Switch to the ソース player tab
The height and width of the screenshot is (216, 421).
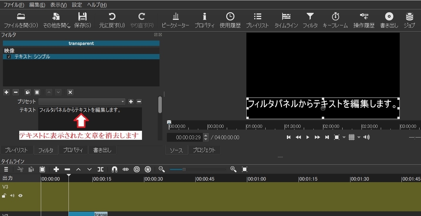pos(176,150)
